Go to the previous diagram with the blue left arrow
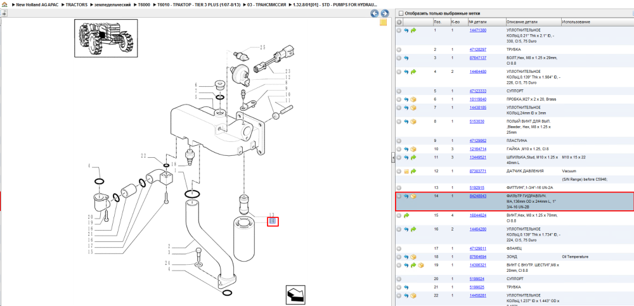 375,13
